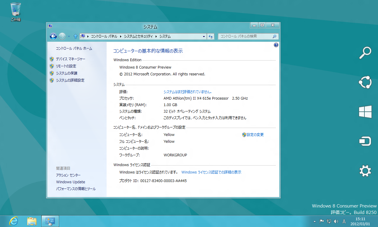This screenshot has width=378, height=227.
Task: Click コントロール パネル in the address breadcrumb
Action: pos(104,36)
